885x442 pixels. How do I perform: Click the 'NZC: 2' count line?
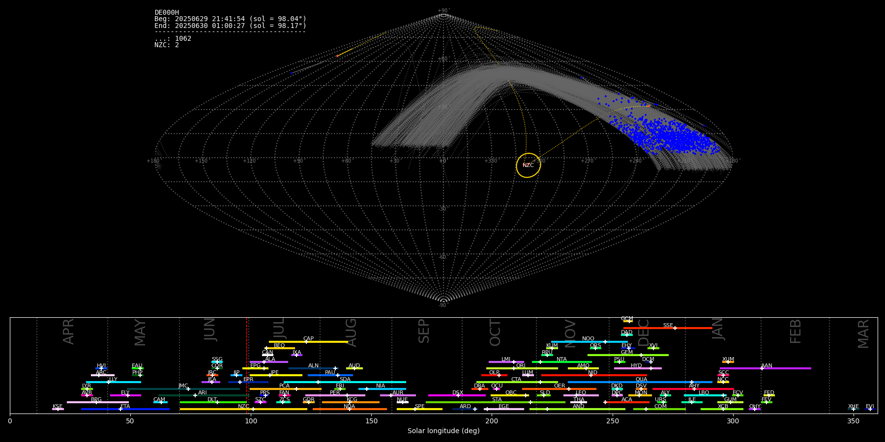pyautogui.click(x=167, y=45)
